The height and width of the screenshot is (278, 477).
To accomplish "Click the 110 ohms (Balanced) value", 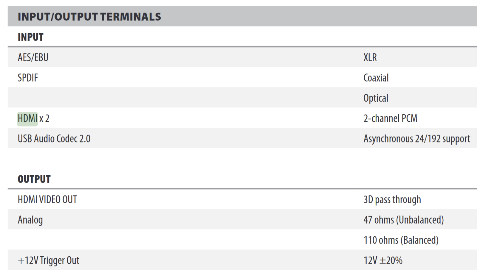I will coord(401,240).
